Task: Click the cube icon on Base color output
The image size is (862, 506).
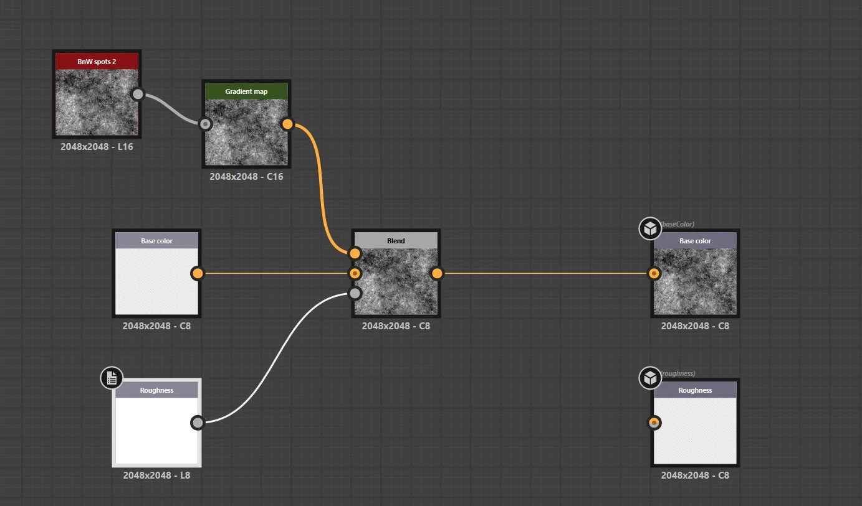Action: 650,228
